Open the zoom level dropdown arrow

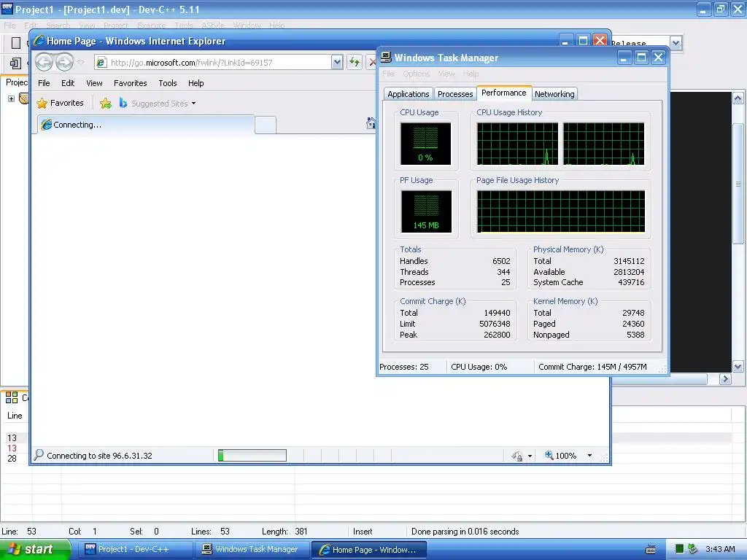point(589,456)
